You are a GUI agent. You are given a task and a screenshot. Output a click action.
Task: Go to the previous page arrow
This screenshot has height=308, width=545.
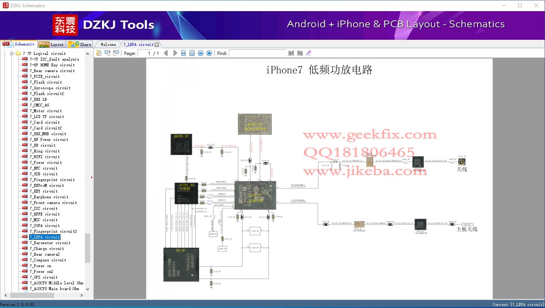click(x=166, y=53)
